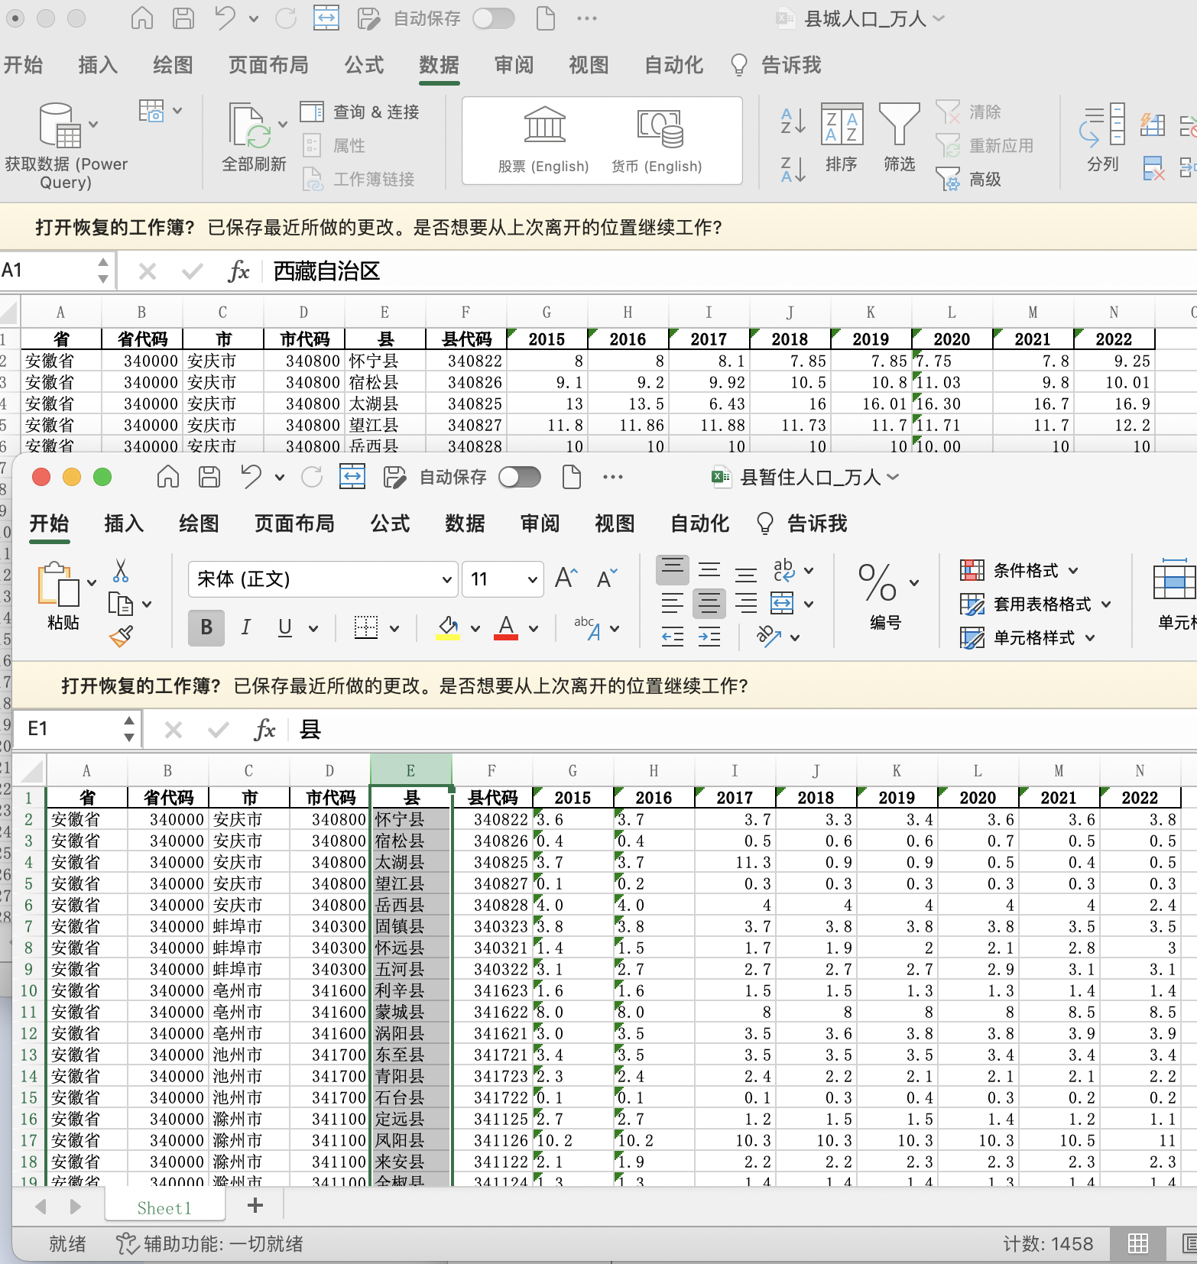Click the format painter brush icon
Image resolution: width=1197 pixels, height=1264 pixels.
point(121,637)
